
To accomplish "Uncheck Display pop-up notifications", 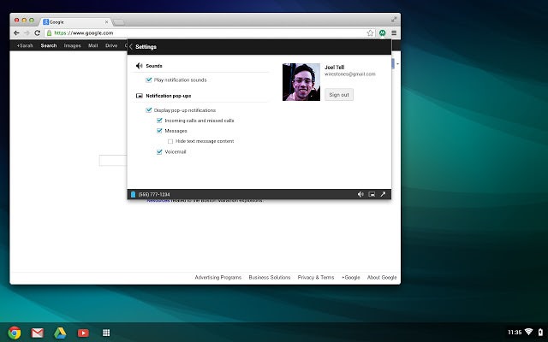I will pyautogui.click(x=149, y=110).
